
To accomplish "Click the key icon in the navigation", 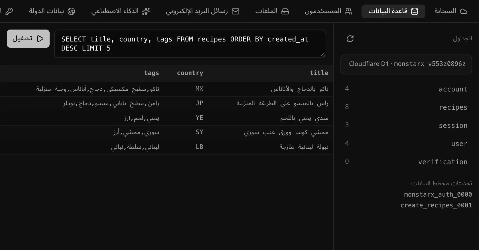I will point(9,11).
